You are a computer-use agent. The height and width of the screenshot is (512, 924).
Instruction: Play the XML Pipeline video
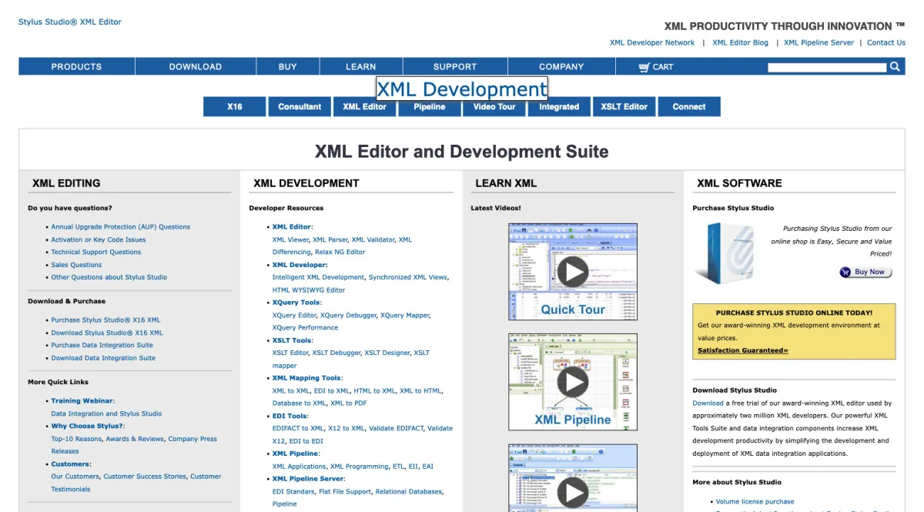pyautogui.click(x=572, y=381)
